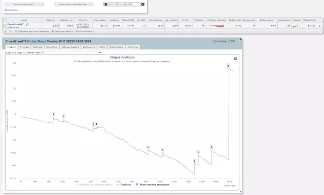Expand the 'Группы игроков' menu
324x195 pixels.
[84, 31]
